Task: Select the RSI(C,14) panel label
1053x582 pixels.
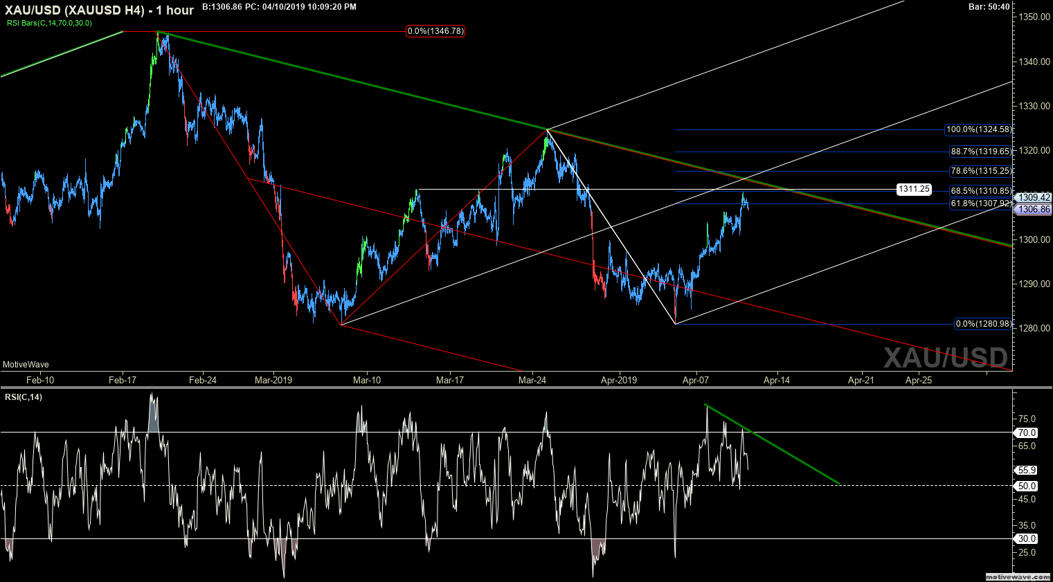Action: pyautogui.click(x=24, y=397)
